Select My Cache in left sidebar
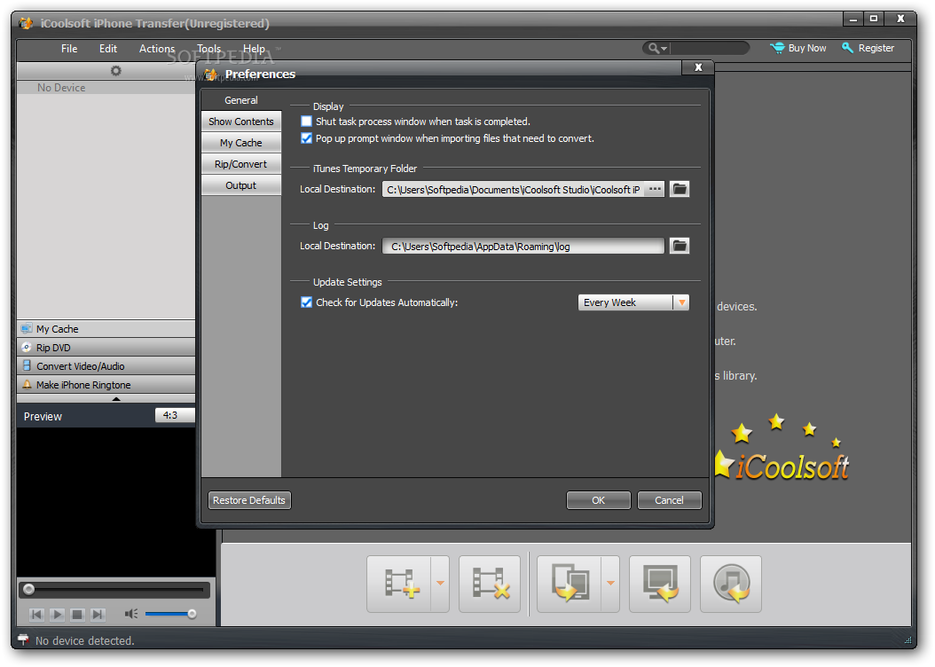This screenshot has width=935, height=667. (106, 329)
